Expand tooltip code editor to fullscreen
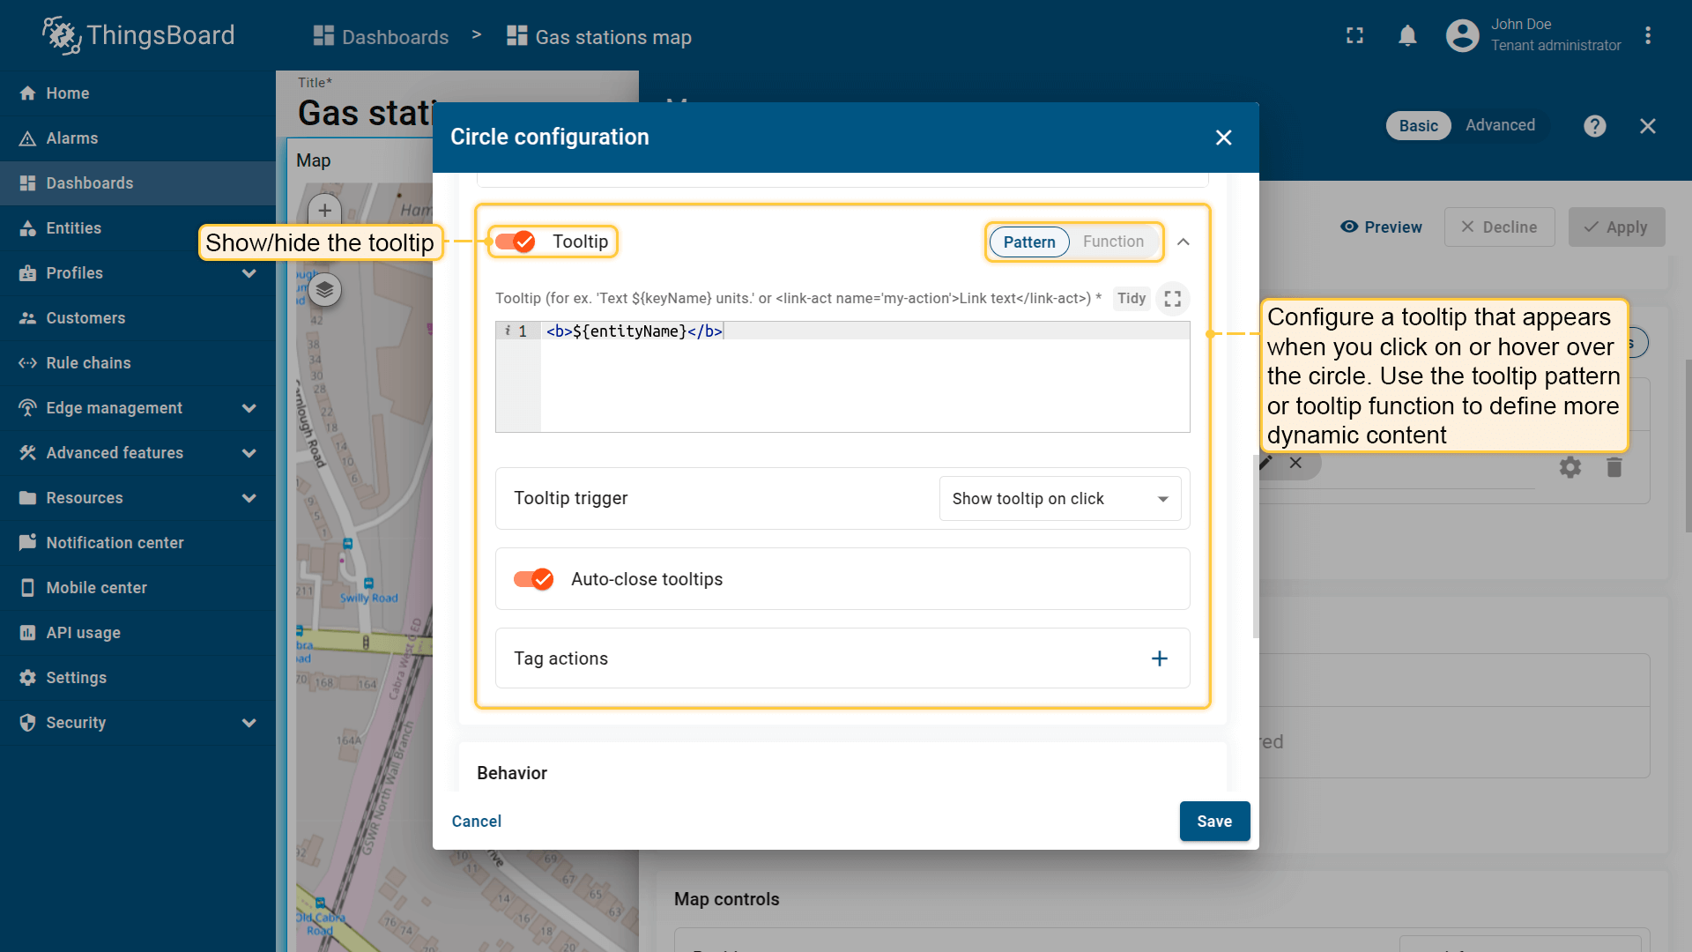This screenshot has height=952, width=1692. (x=1172, y=299)
